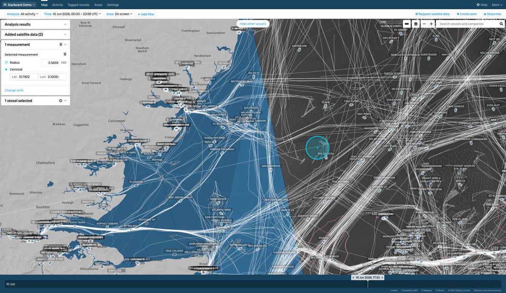Open the Time range filter dropdown
The width and height of the screenshot is (506, 293).
pyautogui.click(x=73, y=14)
